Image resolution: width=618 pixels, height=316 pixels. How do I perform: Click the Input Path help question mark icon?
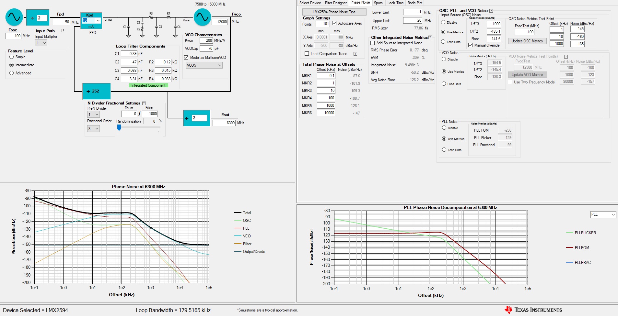tap(63, 31)
